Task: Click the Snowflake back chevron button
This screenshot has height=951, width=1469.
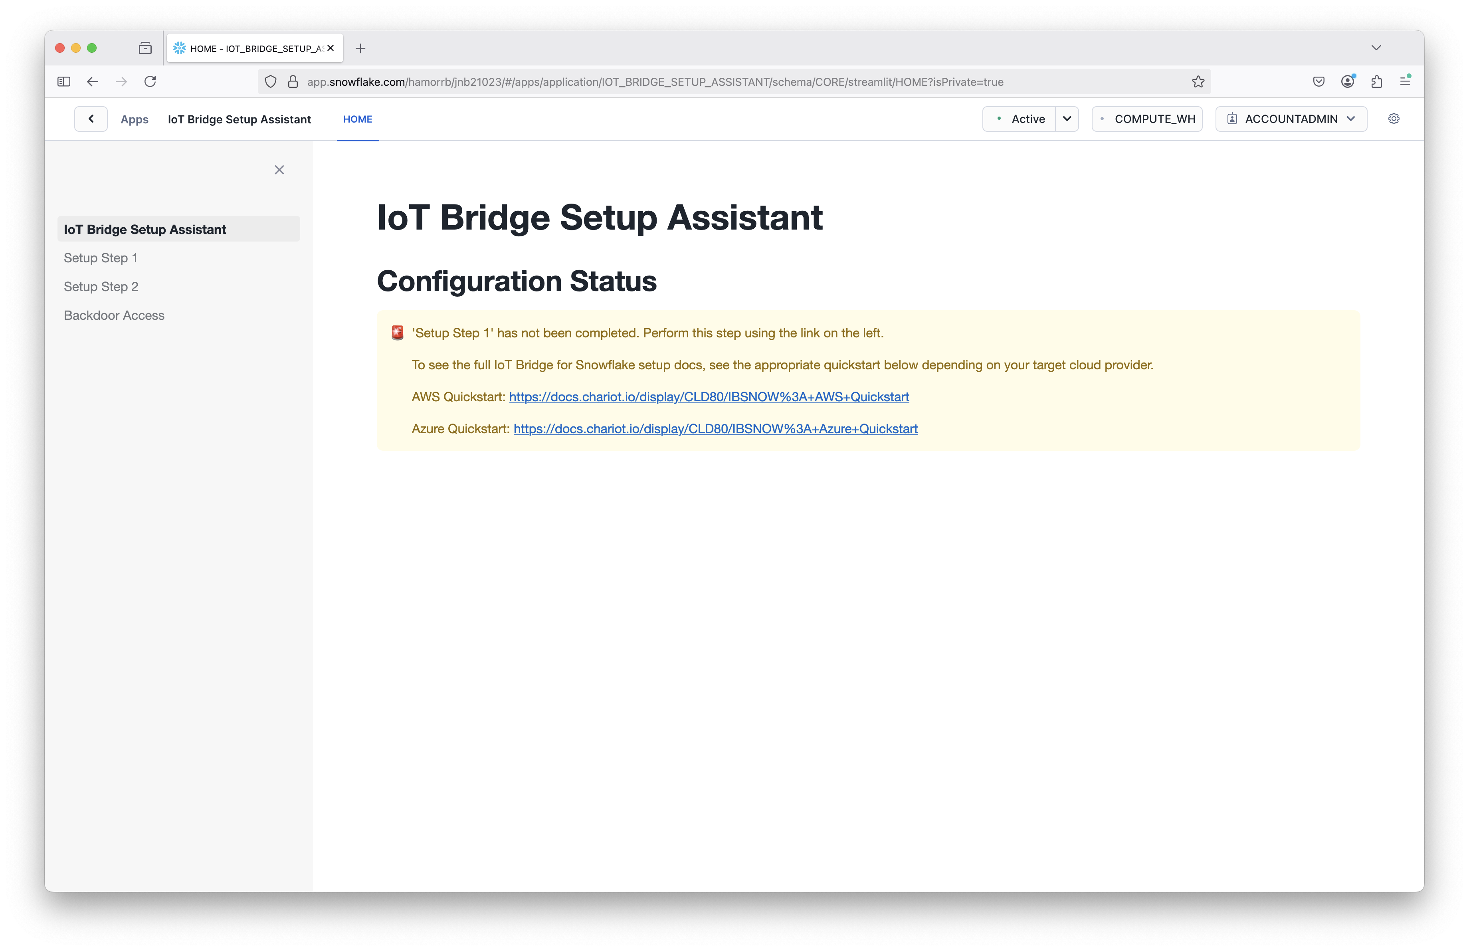Action: pyautogui.click(x=91, y=119)
